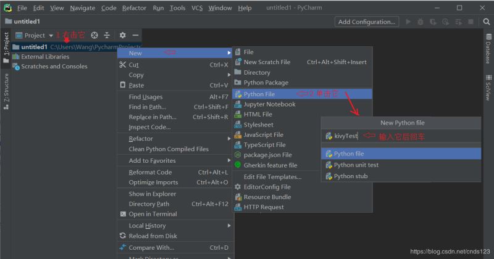
Task: Click Find in Path... entry
Action: click(175, 107)
